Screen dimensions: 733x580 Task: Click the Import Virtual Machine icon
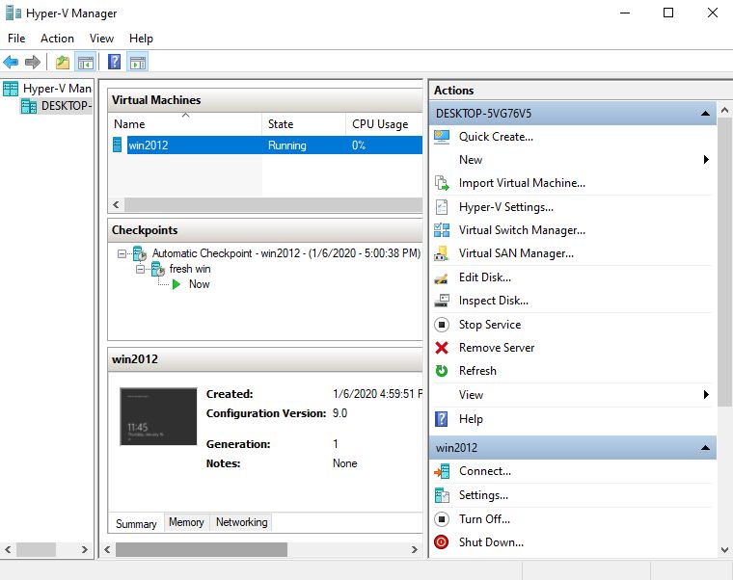[x=442, y=183]
